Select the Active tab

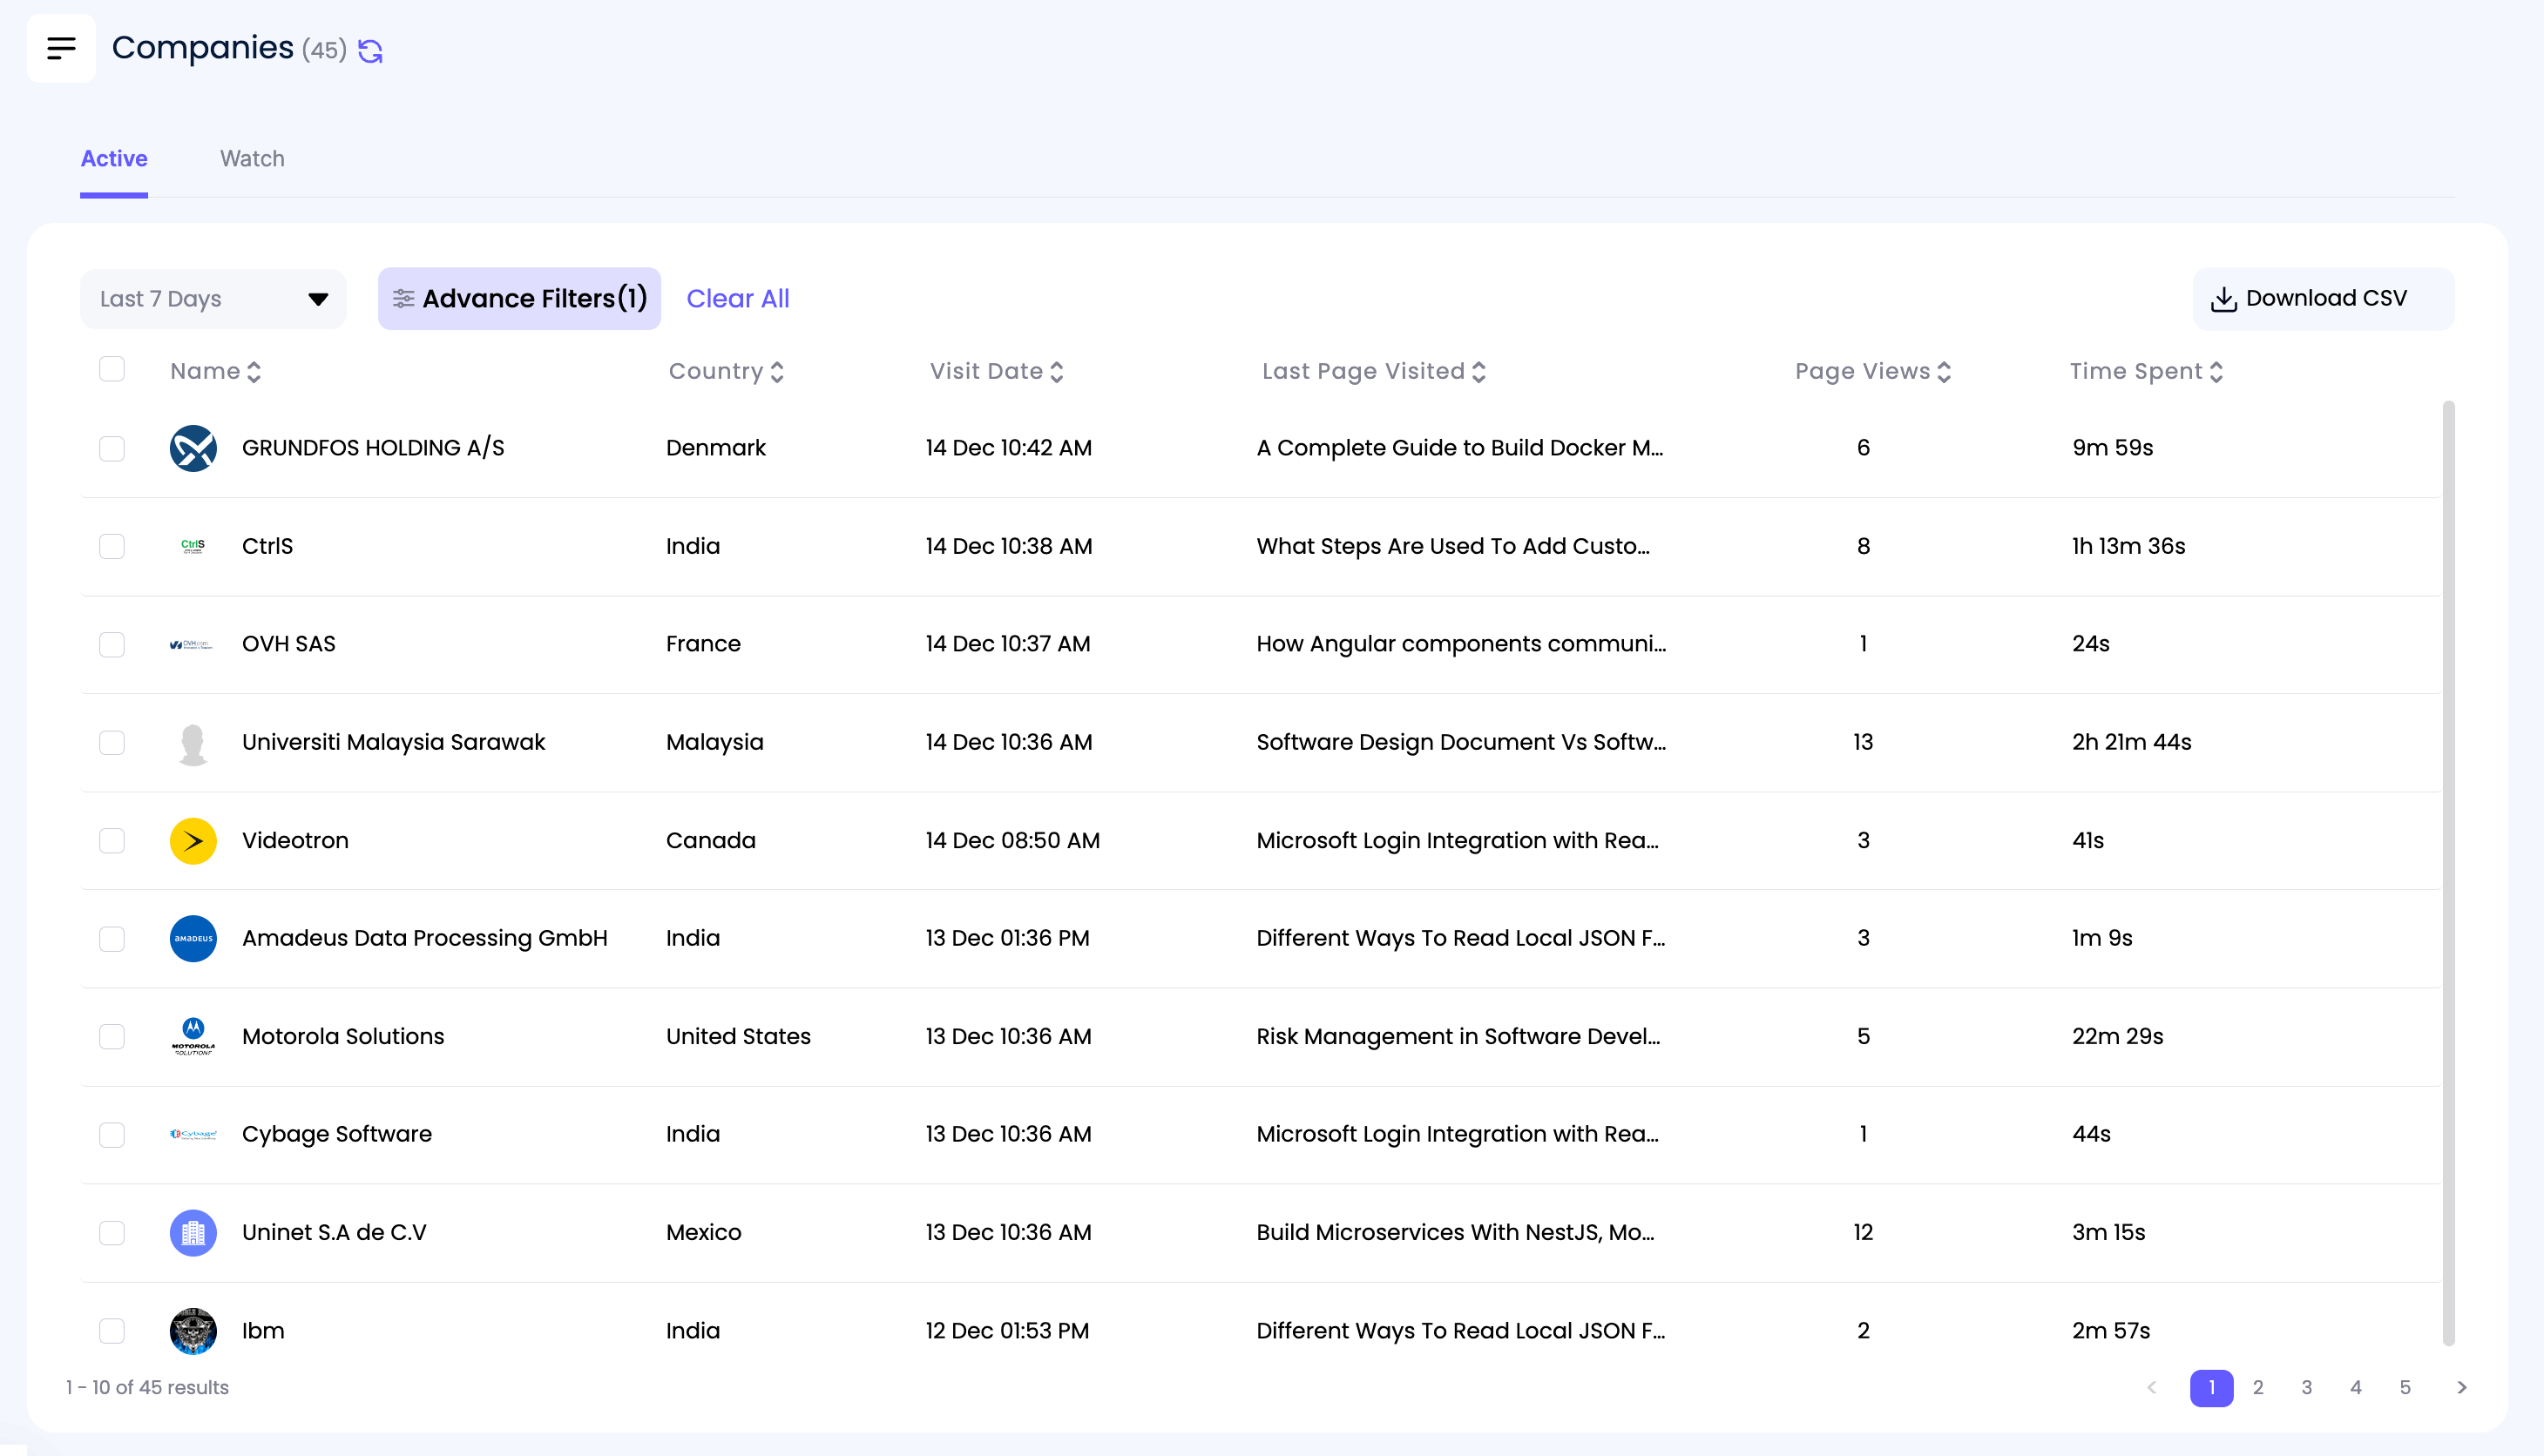(113, 158)
